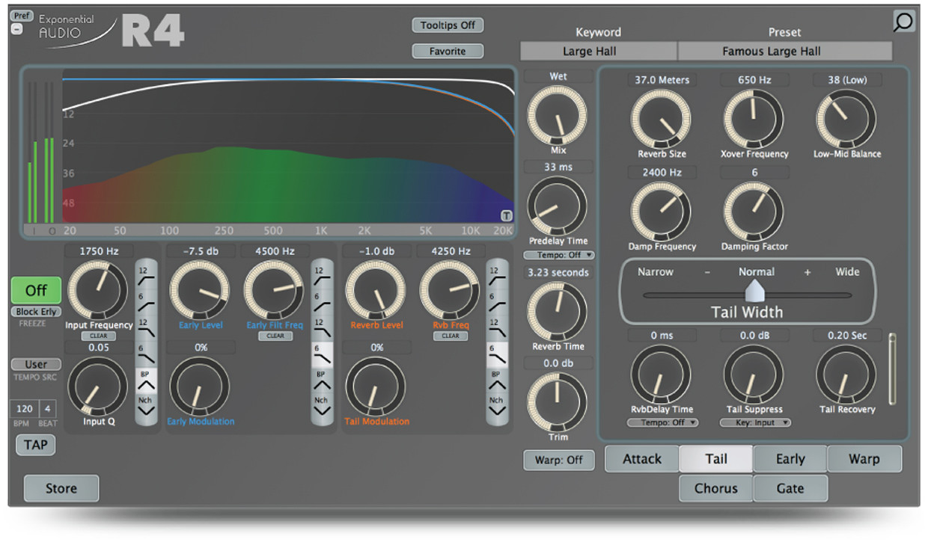
Task: Select 12 dB lowpass shape for Rvb Freq filter
Action: pyautogui.click(x=497, y=328)
